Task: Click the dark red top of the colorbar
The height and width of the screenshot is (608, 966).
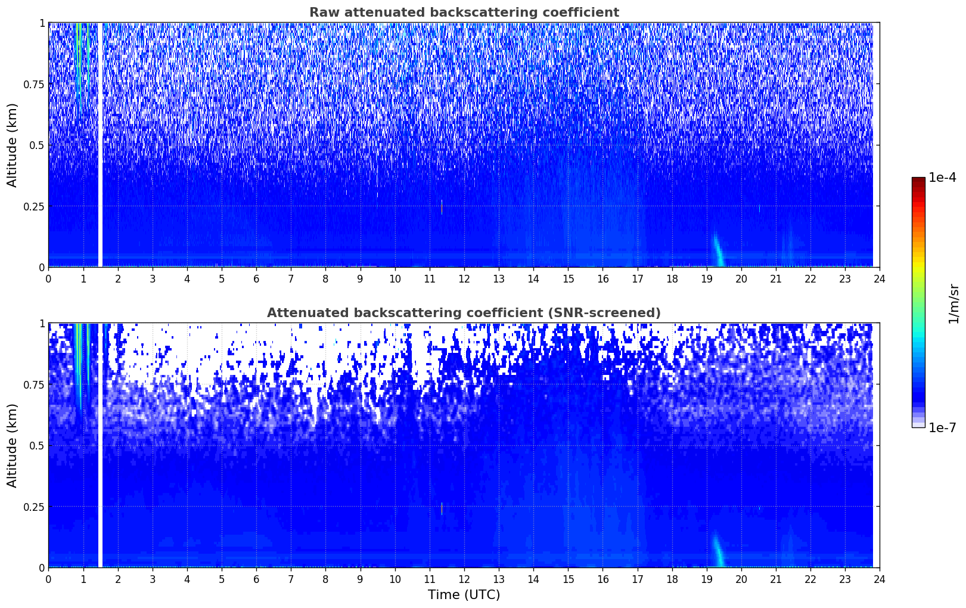Action: tap(918, 181)
